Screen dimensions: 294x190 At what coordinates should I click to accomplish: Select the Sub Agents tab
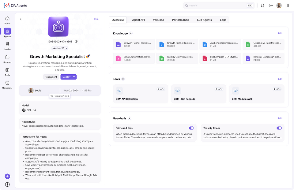point(204,20)
